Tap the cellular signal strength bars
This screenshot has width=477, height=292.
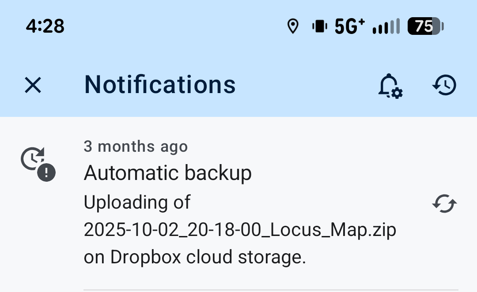tap(386, 26)
